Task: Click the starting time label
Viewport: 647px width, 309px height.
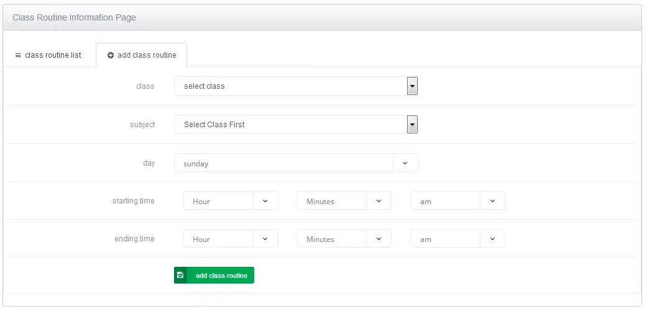Action: point(134,201)
